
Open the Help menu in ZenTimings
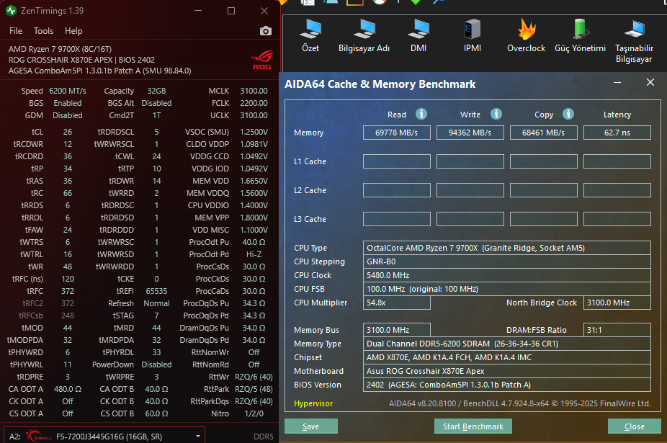click(73, 31)
